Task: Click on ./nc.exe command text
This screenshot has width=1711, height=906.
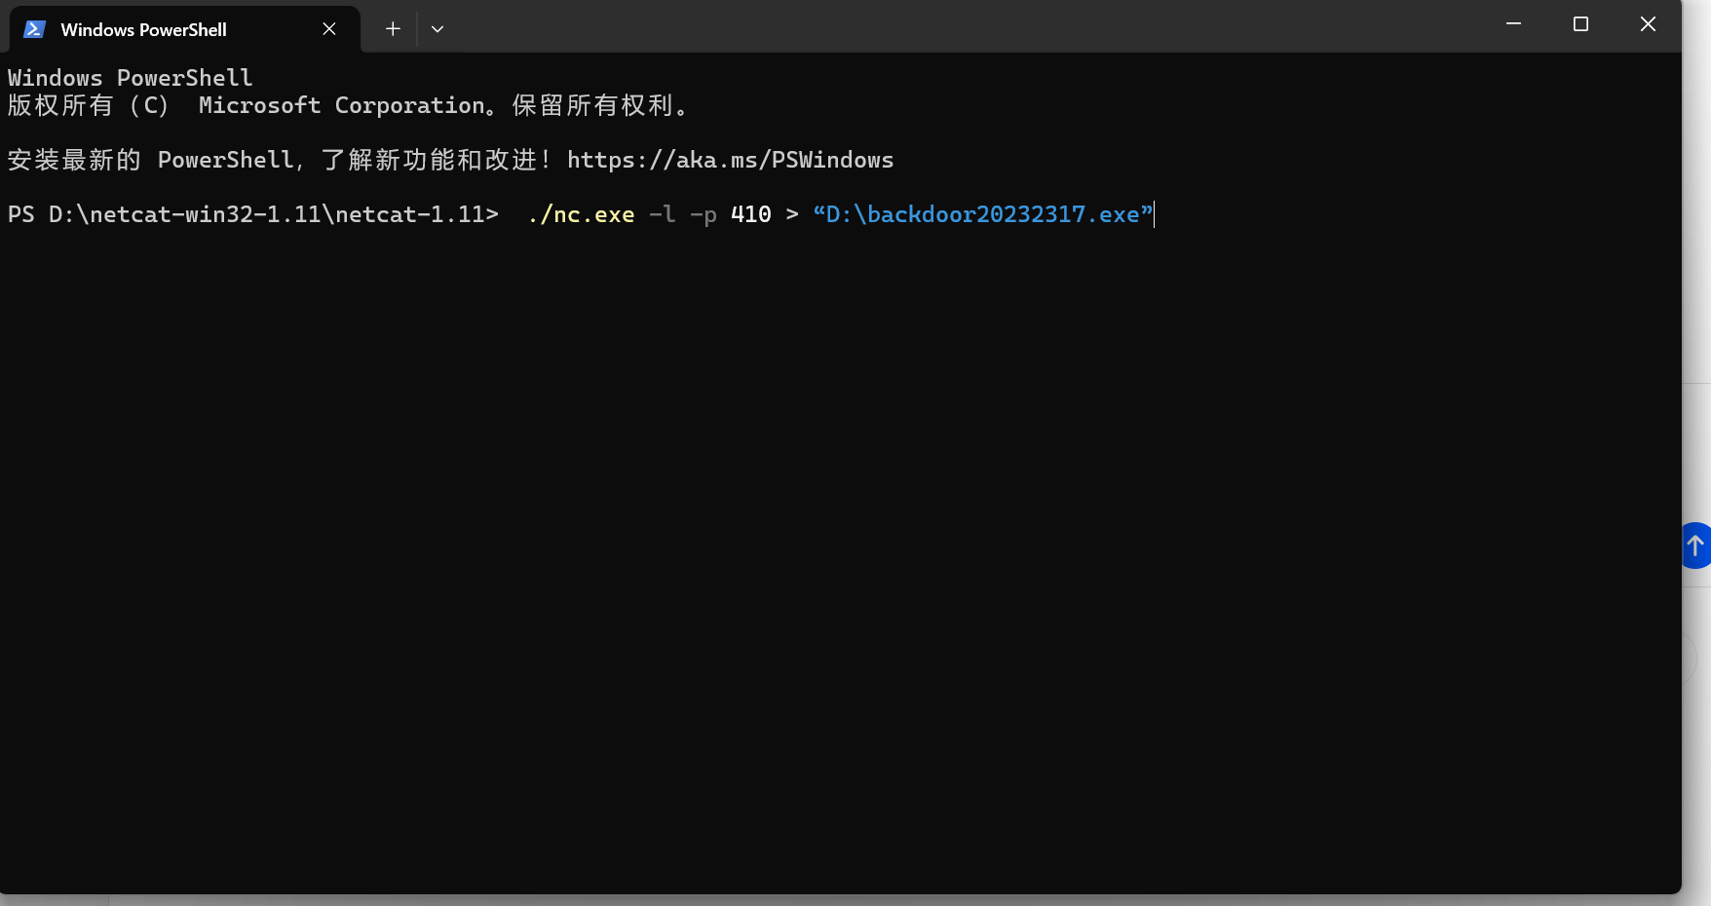Action: 581,214
